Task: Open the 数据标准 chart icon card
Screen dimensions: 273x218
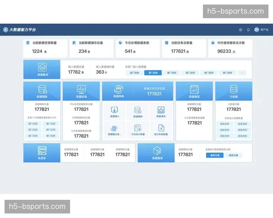Action: click(x=81, y=90)
